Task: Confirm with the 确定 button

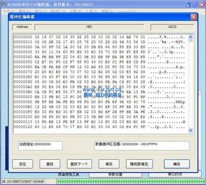Action: point(177,164)
